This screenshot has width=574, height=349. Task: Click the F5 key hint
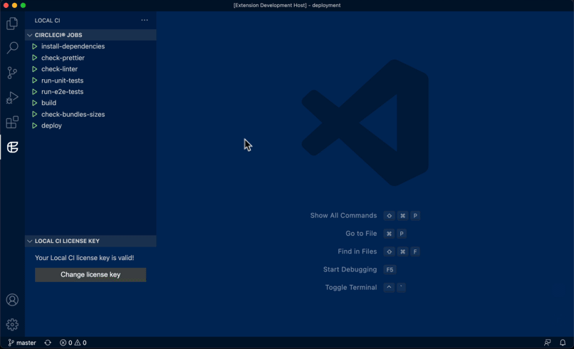coord(390,269)
